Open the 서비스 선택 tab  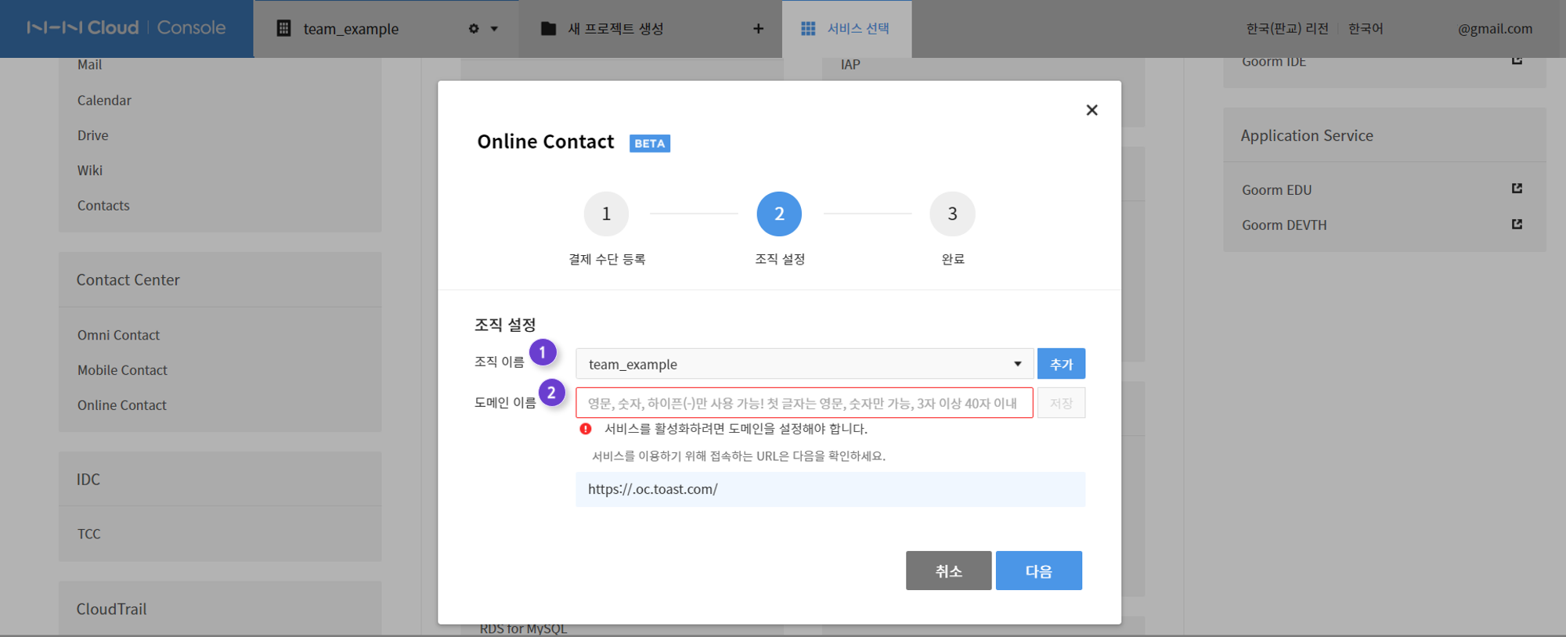[846, 29]
